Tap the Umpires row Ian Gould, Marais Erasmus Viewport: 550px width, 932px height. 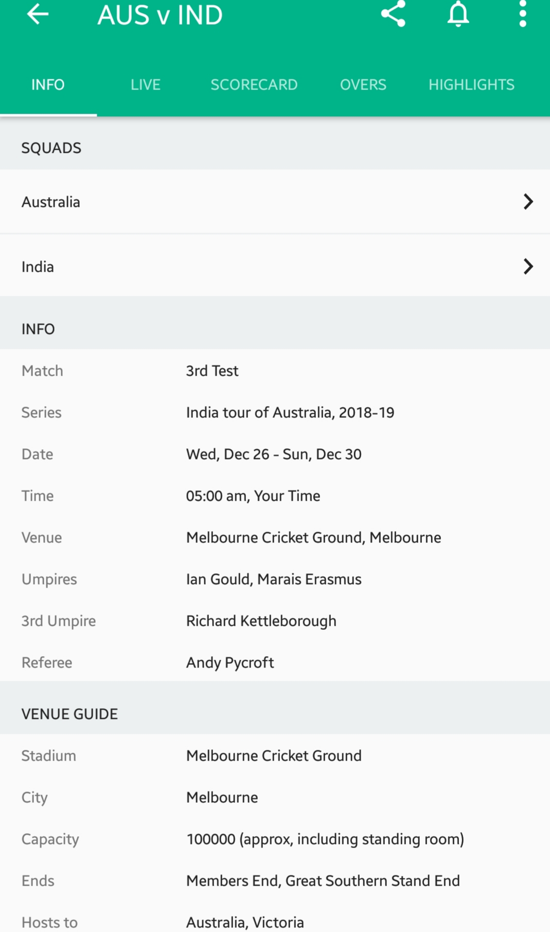coord(274,579)
